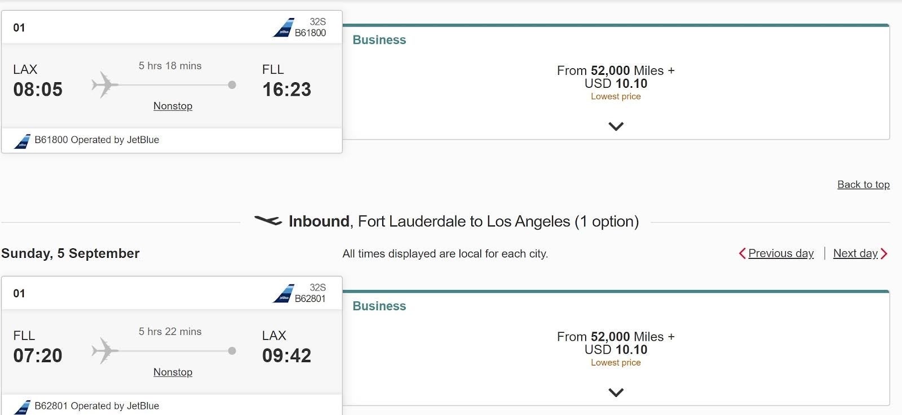902x415 pixels.
Task: Collapse the Business fare options for flight B62801
Action: point(617,392)
